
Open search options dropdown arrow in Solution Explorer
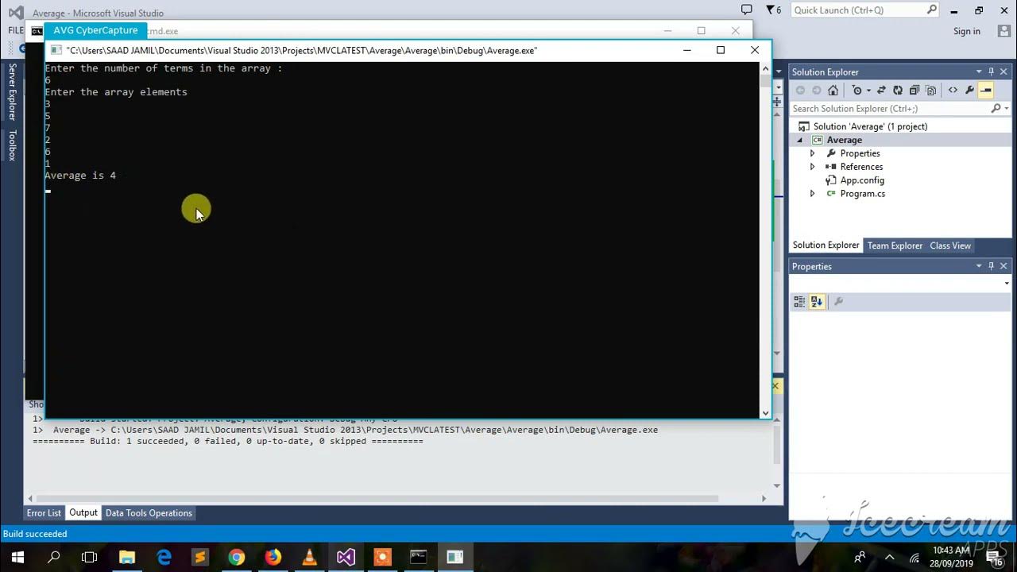pyautogui.click(x=1007, y=109)
